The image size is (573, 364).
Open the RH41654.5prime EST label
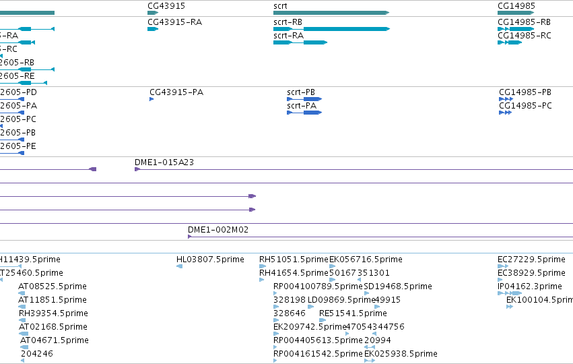pos(294,273)
